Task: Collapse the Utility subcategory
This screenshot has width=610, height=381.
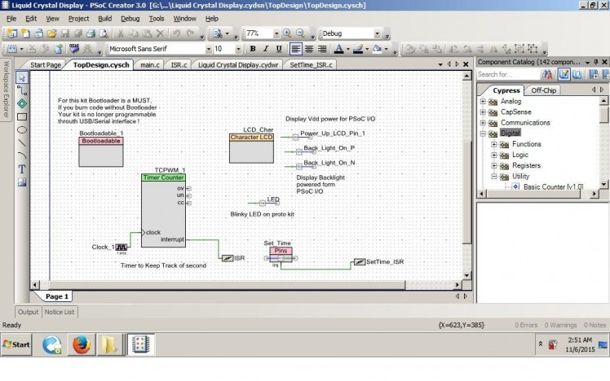Action: [x=494, y=177]
